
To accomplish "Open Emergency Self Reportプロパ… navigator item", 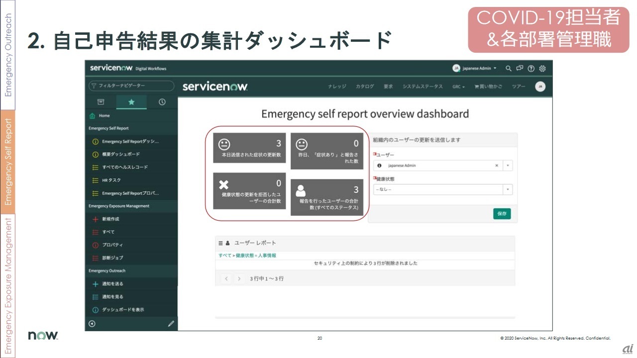I will click(131, 193).
